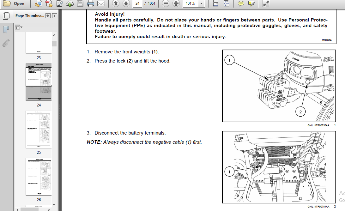This screenshot has height=211, width=345.
Task: Click the Open folder button
Action: [x=14, y=3]
